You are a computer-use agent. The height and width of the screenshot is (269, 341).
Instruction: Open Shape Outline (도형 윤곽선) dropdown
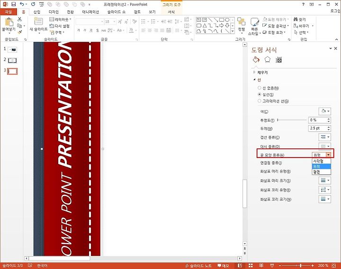[x=276, y=26]
